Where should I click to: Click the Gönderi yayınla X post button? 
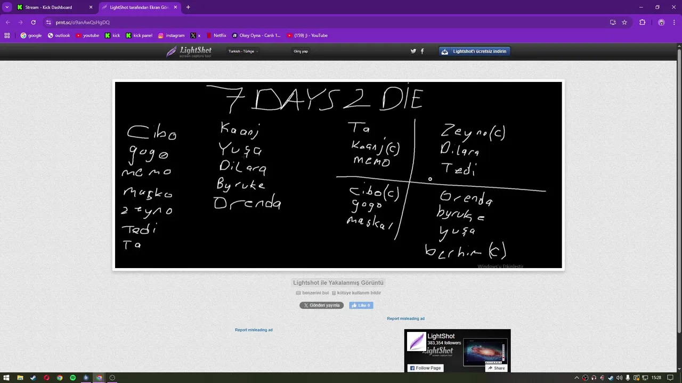tap(321, 305)
